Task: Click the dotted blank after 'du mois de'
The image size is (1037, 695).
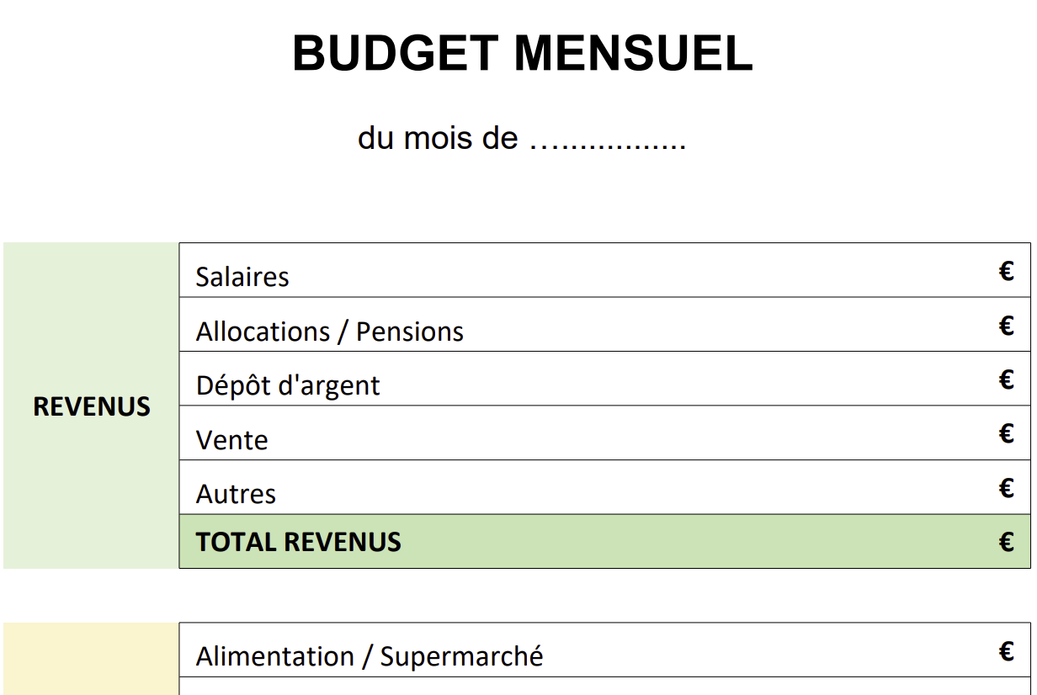Action: (608, 140)
